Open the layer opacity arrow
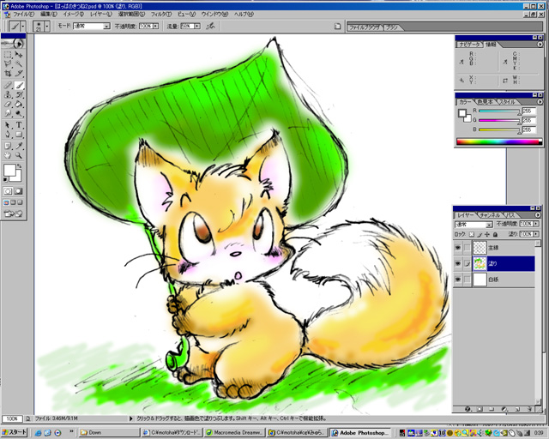 pyautogui.click(x=536, y=224)
